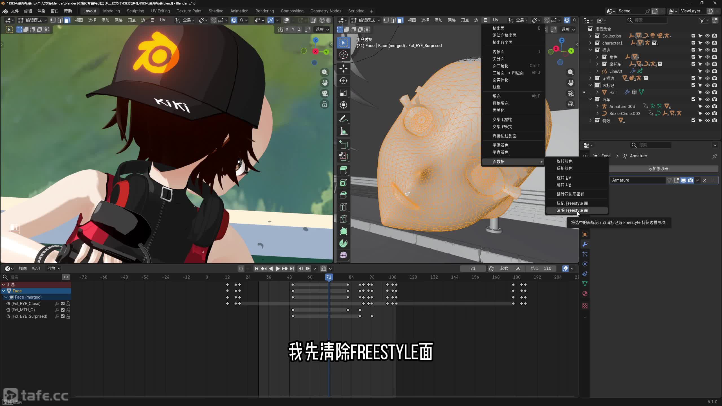Jump to the end frame in timeline

pos(292,269)
